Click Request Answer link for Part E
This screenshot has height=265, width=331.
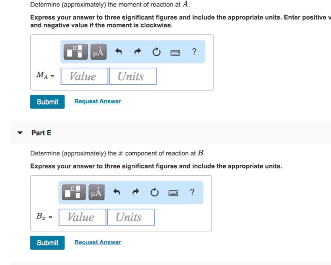[98, 242]
